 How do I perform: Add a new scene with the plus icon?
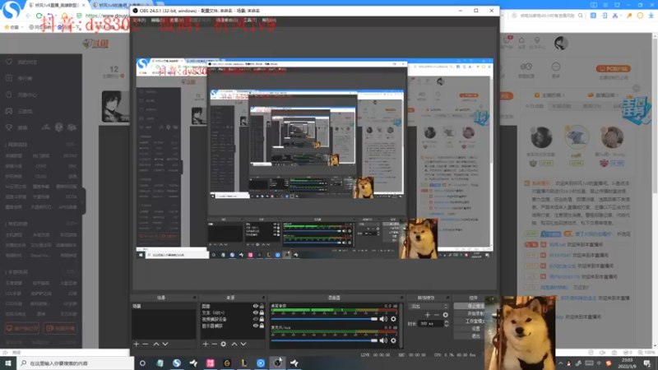tap(137, 344)
